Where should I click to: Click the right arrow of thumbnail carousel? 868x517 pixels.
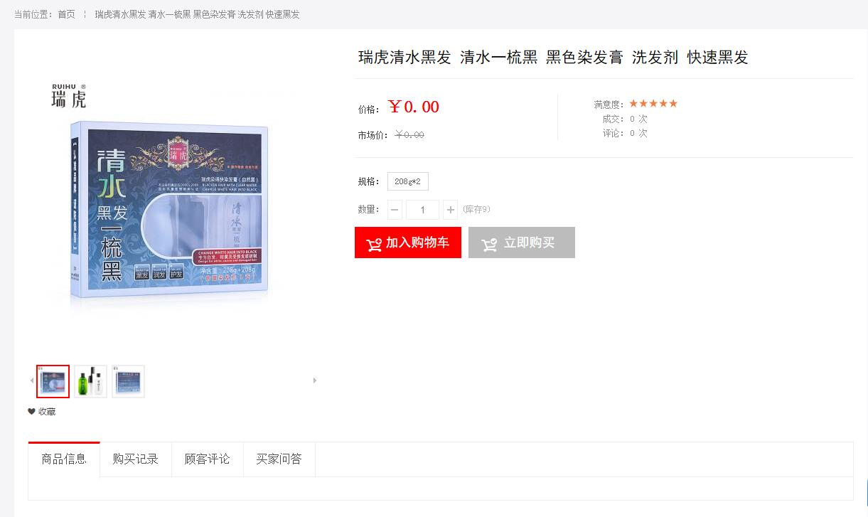tap(315, 380)
